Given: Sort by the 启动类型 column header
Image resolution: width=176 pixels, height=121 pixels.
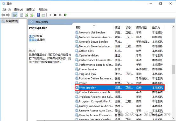Looking at the screenshot, I should [141, 27].
